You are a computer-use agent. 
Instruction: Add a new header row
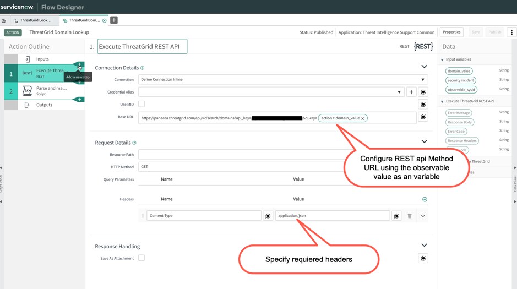[x=425, y=199]
